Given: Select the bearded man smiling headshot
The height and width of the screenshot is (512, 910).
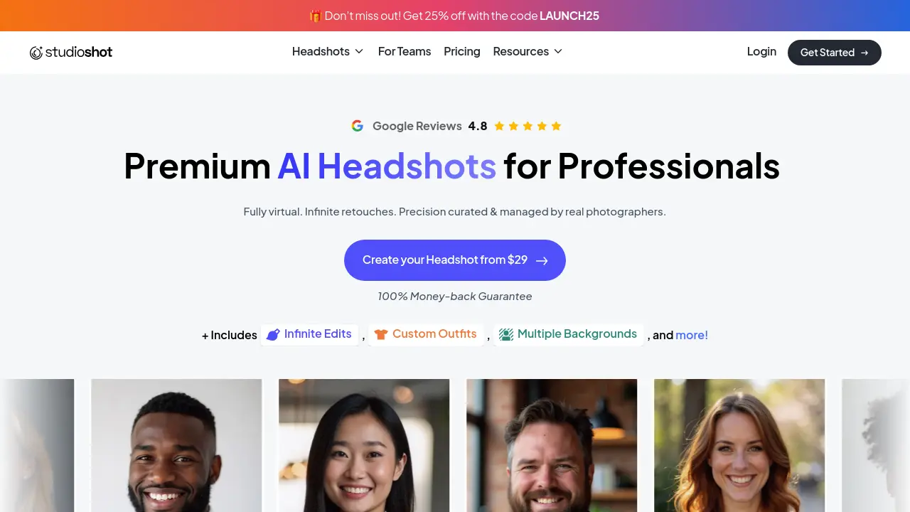Looking at the screenshot, I should pos(552,445).
